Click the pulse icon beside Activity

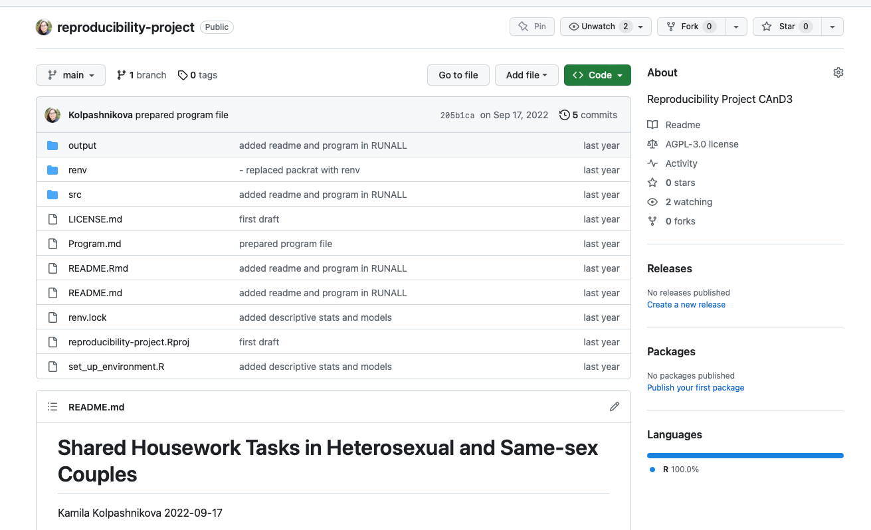point(652,163)
